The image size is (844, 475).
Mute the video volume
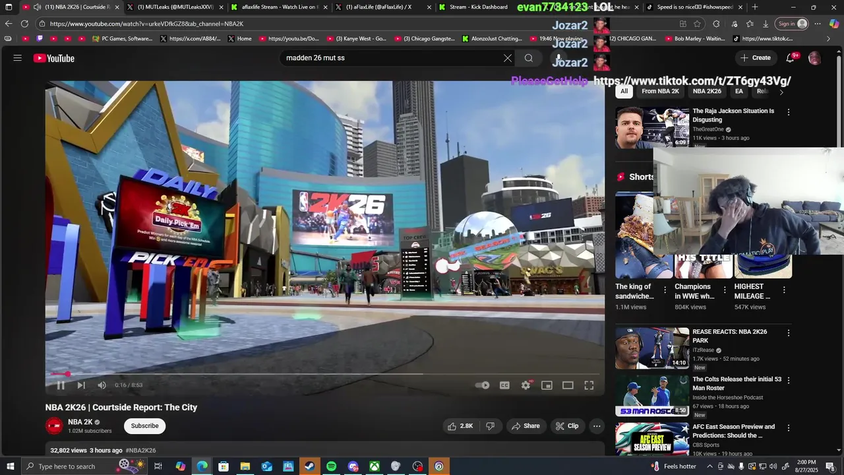coord(102,385)
